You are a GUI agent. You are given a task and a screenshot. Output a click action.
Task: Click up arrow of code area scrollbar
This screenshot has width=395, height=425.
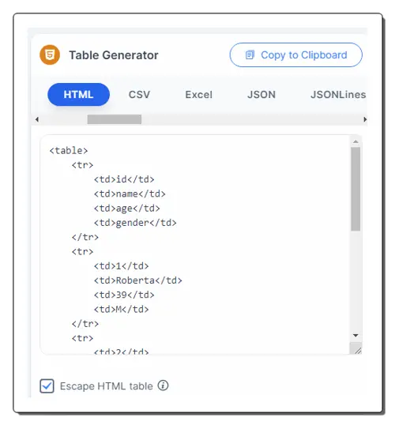tap(355, 141)
